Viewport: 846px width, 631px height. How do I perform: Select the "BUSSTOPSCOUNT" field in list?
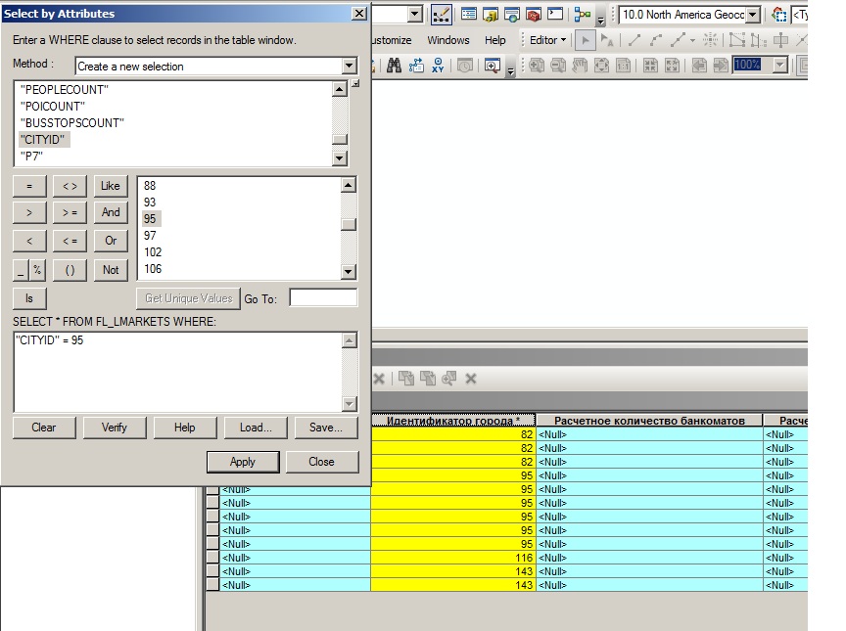pos(72,123)
